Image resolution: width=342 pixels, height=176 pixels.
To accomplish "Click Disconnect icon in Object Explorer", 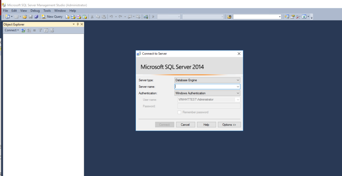I will click(29, 30).
